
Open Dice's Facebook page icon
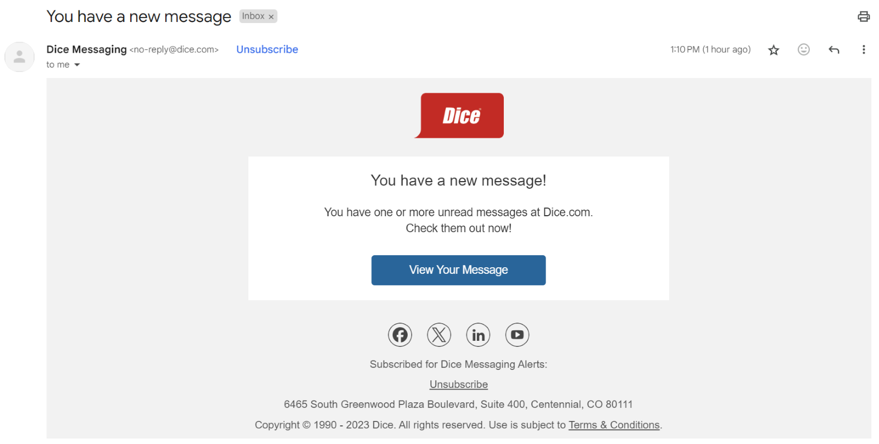click(x=400, y=335)
